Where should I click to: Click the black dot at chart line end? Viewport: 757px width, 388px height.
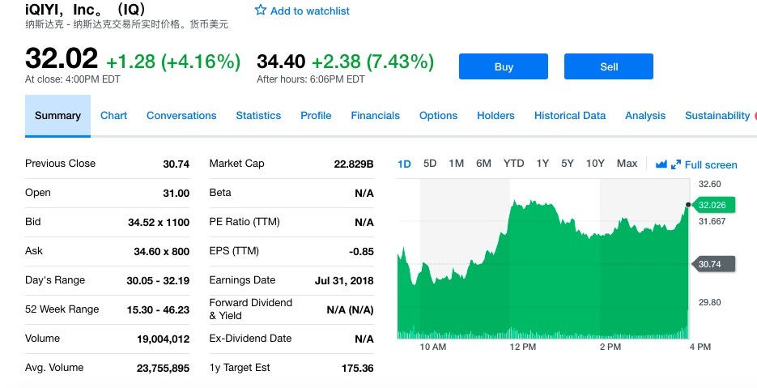tap(688, 205)
